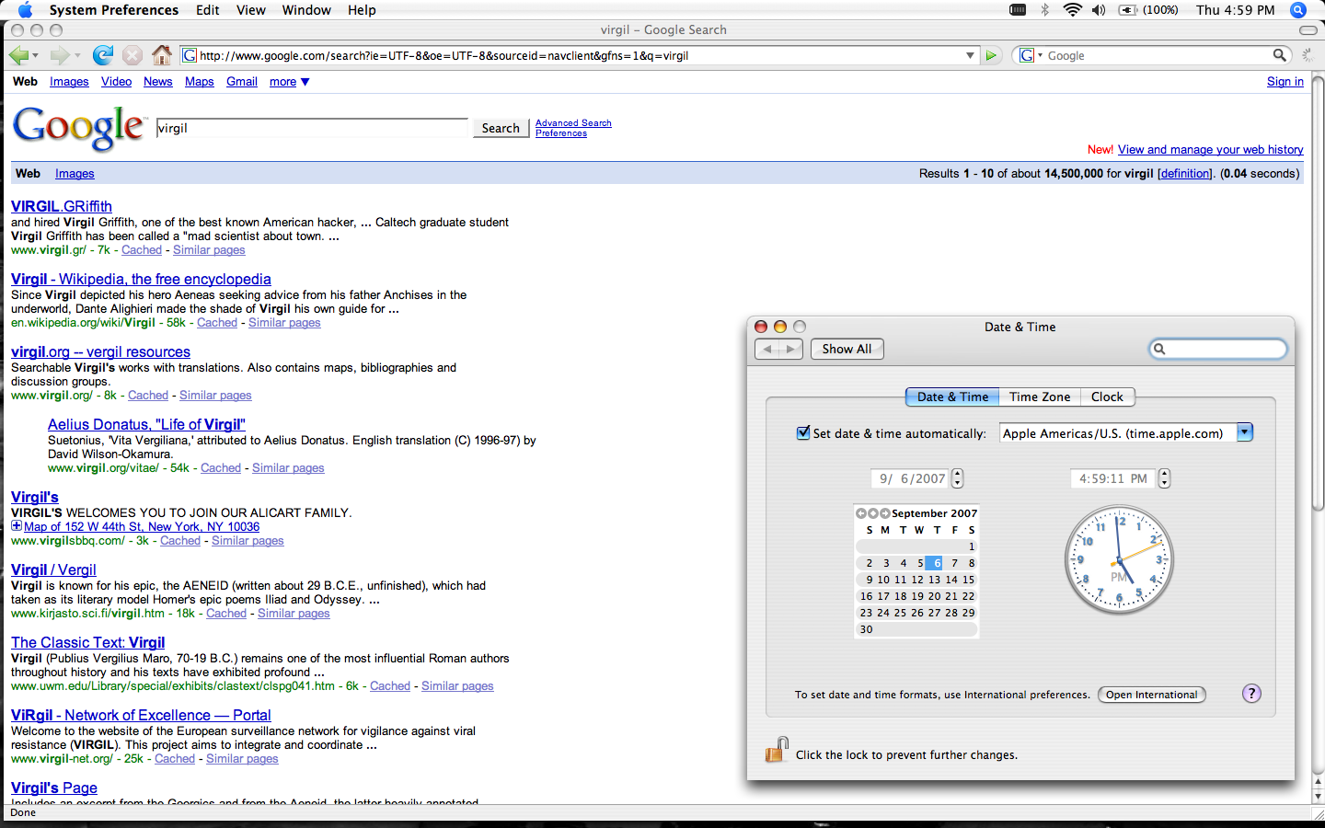Open the Help menu

pyautogui.click(x=362, y=10)
